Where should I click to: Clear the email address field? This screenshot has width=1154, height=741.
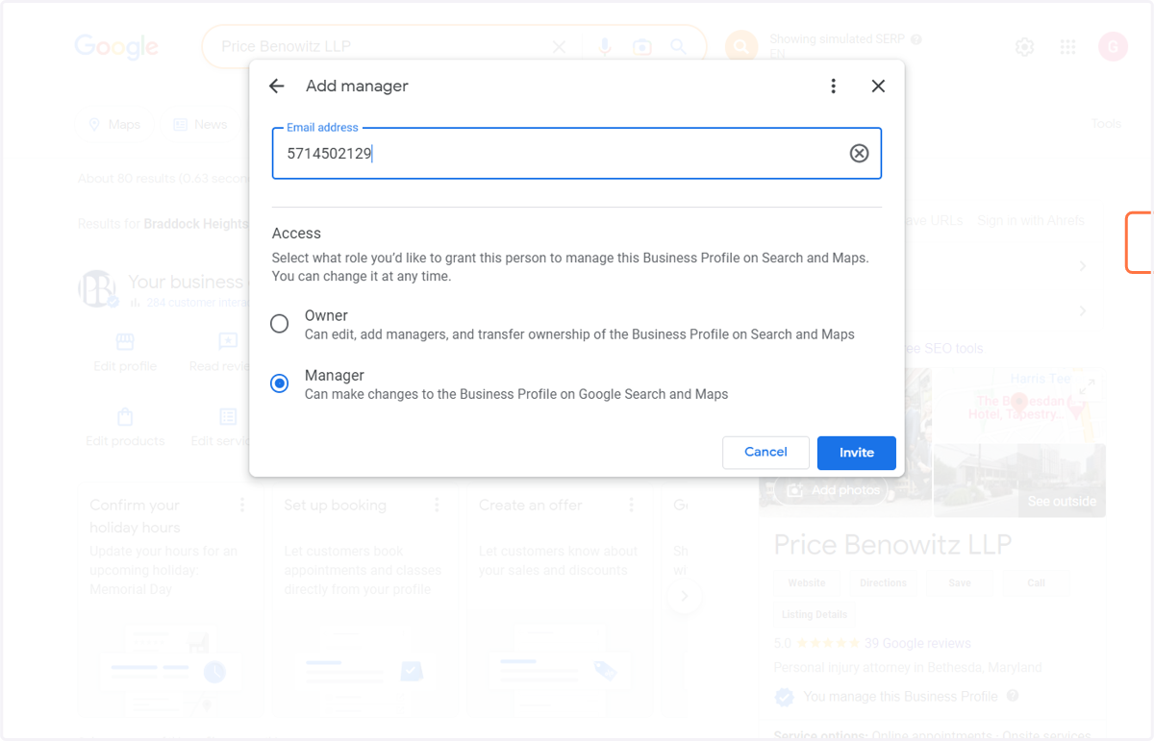pos(859,154)
